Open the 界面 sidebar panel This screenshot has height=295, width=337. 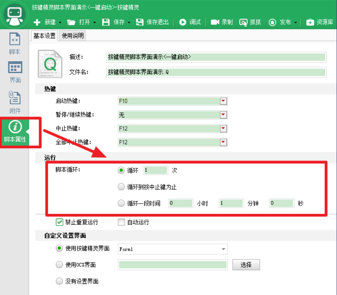pos(15,72)
